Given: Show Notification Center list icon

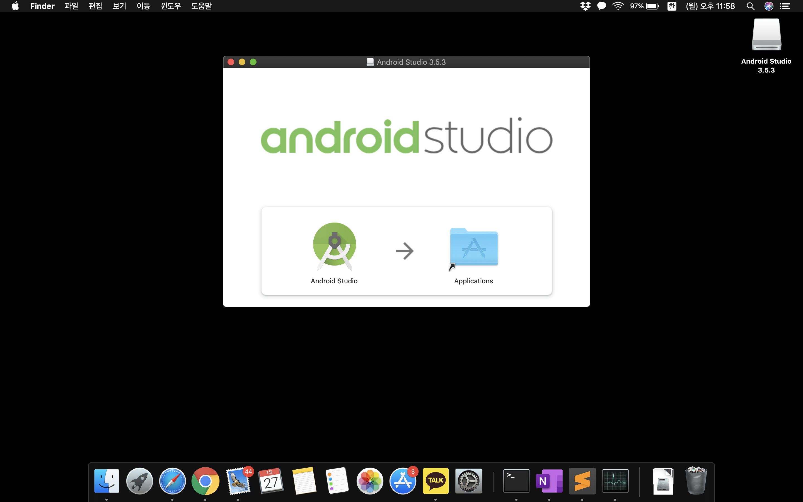Looking at the screenshot, I should 785,6.
